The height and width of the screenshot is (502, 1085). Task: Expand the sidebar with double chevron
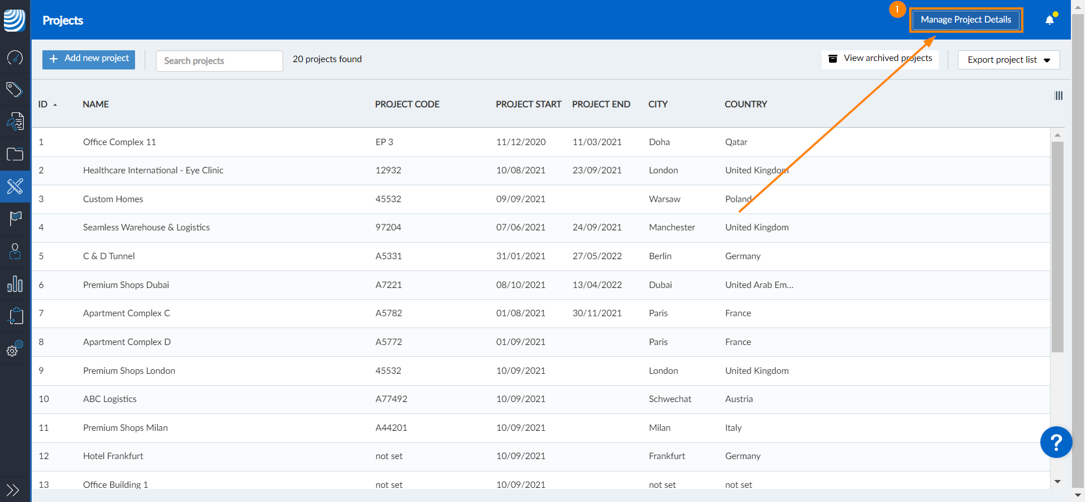tap(13, 490)
